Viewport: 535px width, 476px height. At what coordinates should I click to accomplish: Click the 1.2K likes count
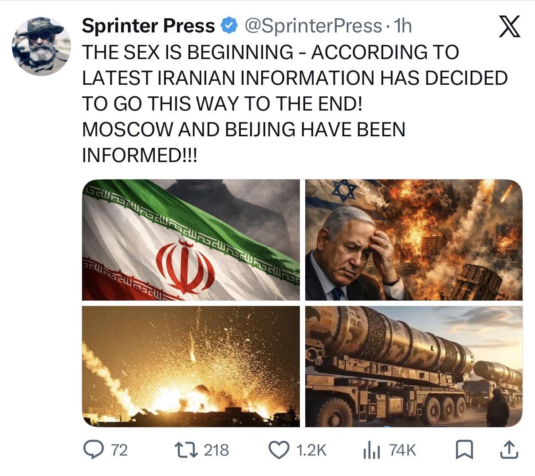coord(311,450)
